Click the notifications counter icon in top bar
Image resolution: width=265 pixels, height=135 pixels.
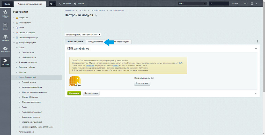(x=52, y=4)
